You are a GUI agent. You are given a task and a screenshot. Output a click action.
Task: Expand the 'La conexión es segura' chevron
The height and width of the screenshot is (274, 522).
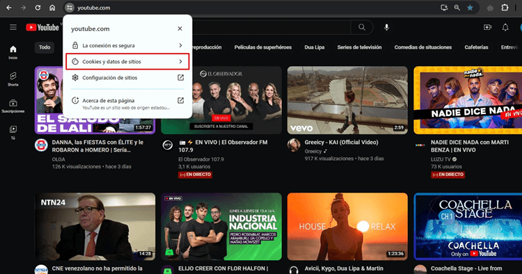[x=180, y=46]
